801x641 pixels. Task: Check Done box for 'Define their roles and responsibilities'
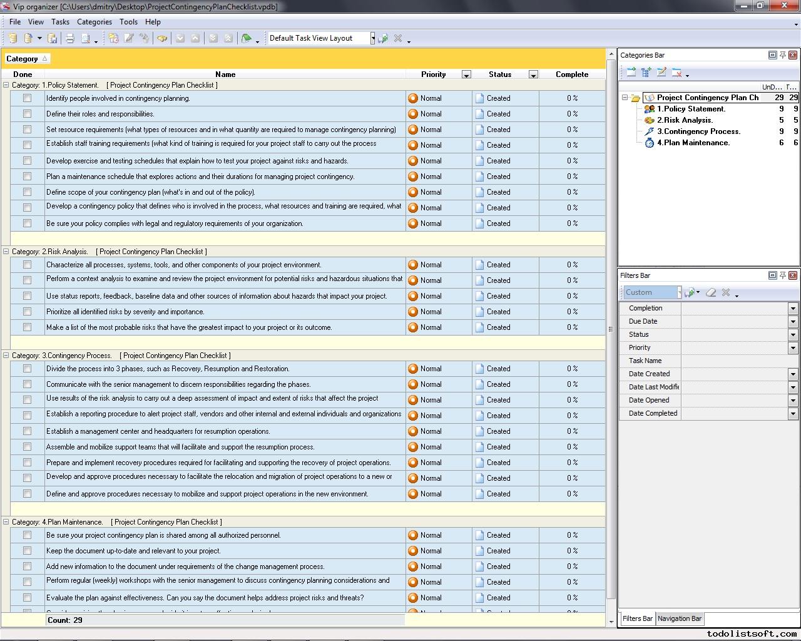pyautogui.click(x=27, y=114)
